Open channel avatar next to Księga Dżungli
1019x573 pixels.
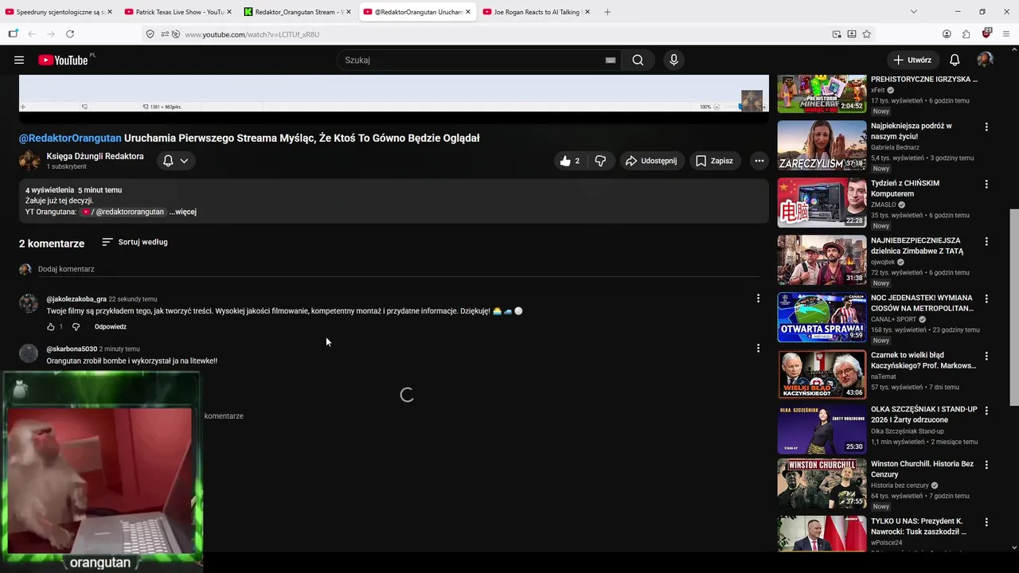pos(29,161)
